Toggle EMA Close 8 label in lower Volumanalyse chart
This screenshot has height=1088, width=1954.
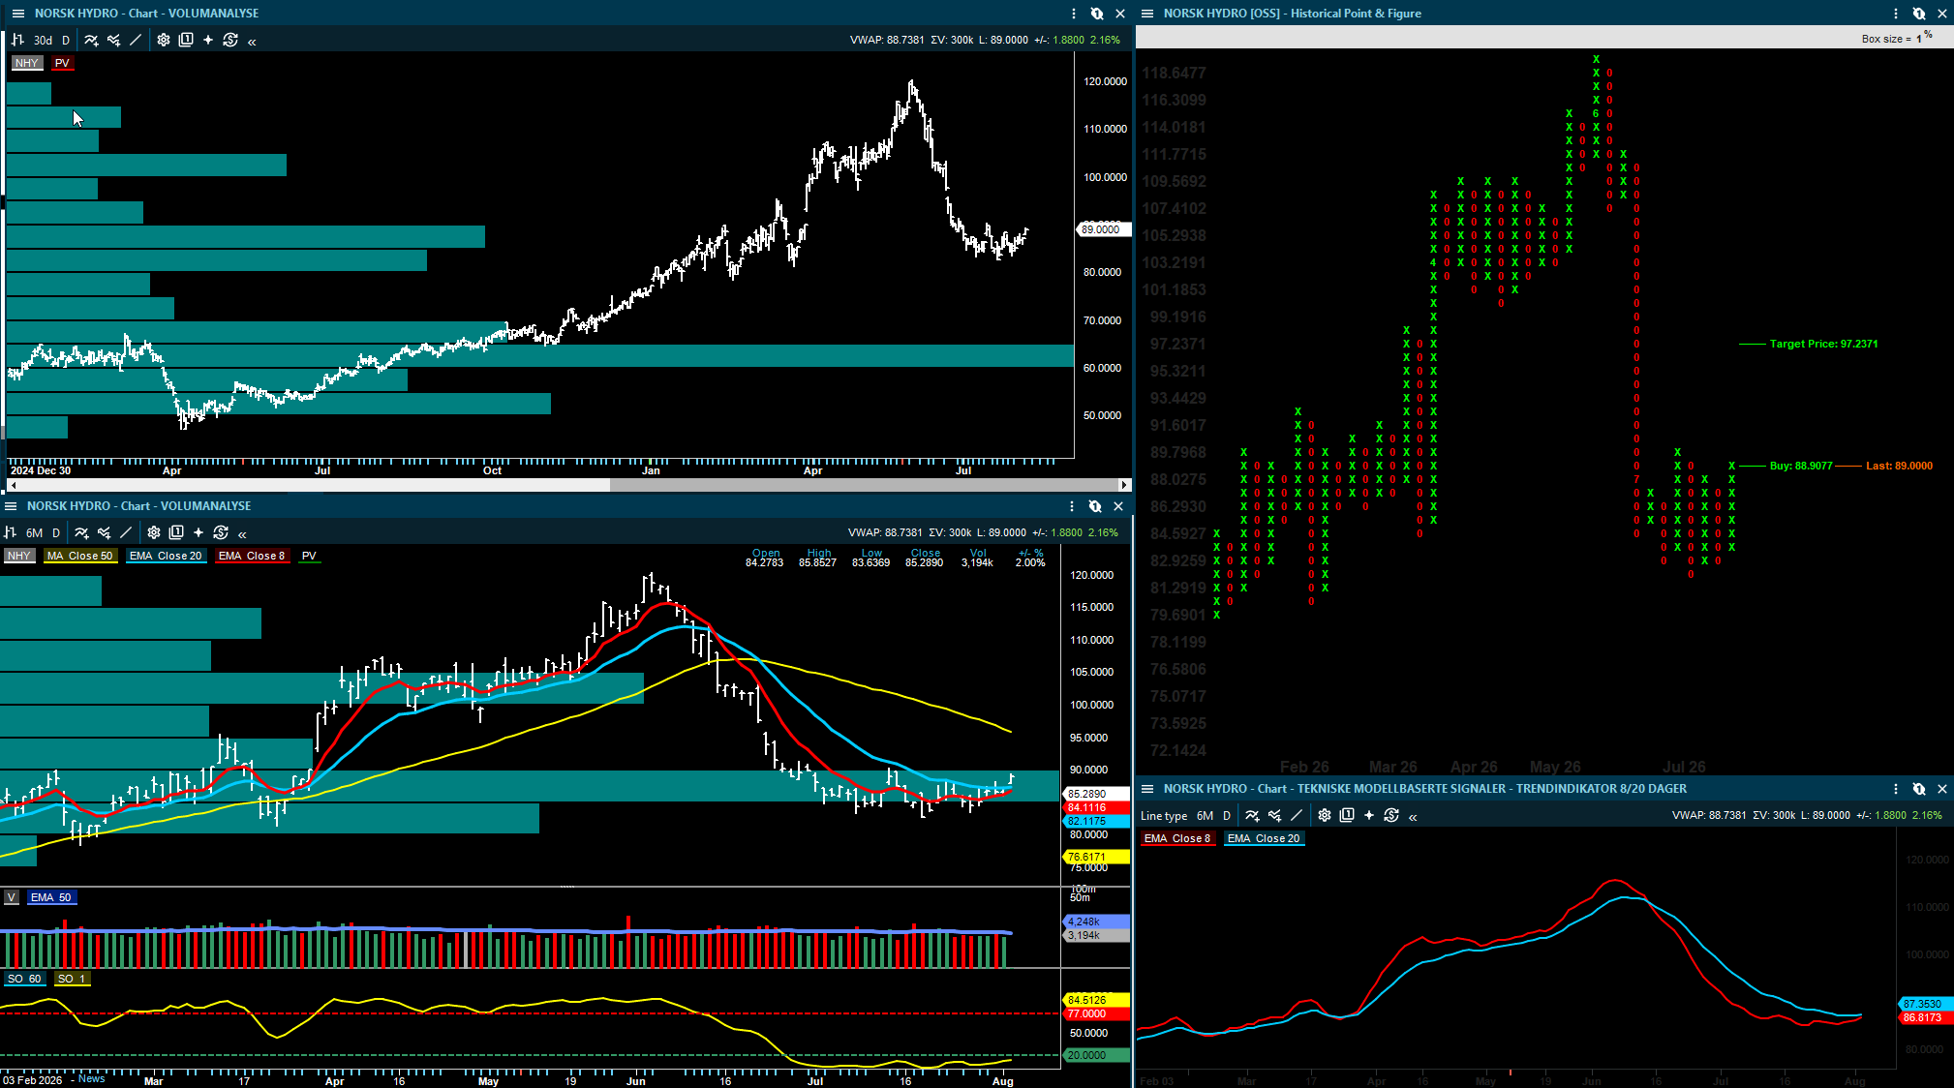point(252,556)
